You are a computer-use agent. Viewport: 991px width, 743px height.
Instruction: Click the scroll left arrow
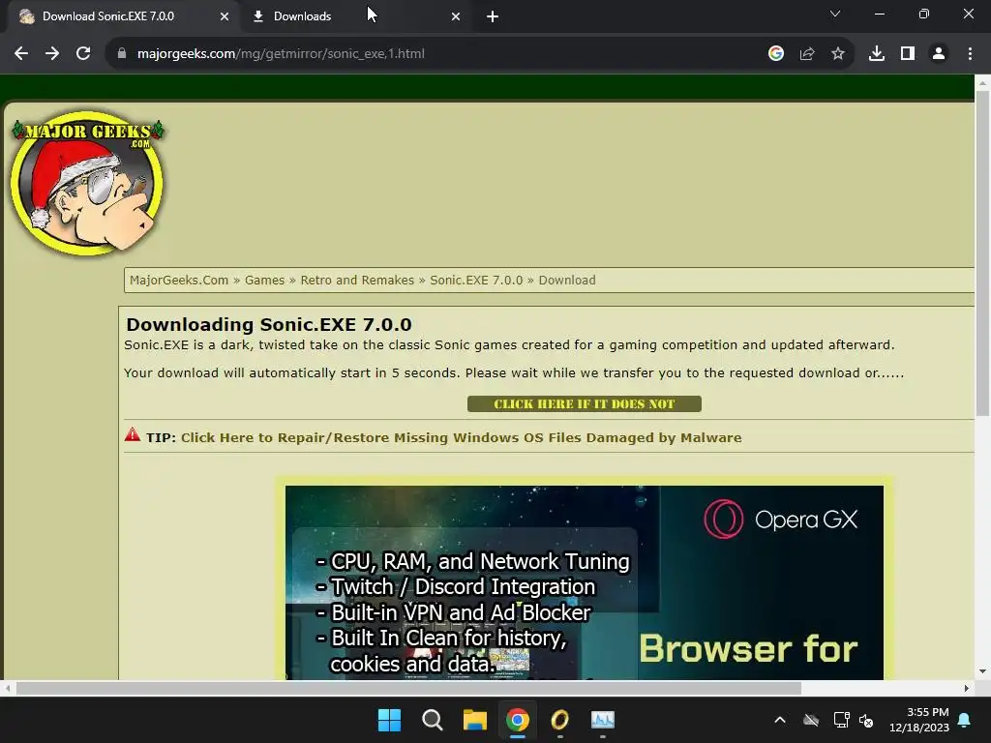coord(7,688)
